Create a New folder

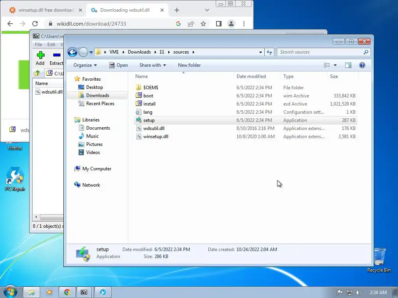[x=189, y=65]
